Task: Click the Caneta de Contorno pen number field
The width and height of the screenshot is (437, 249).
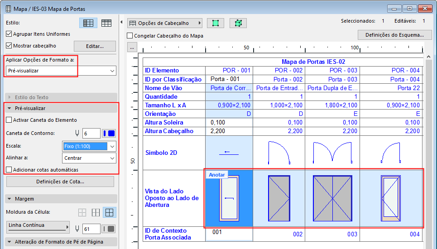Action: [x=91, y=133]
